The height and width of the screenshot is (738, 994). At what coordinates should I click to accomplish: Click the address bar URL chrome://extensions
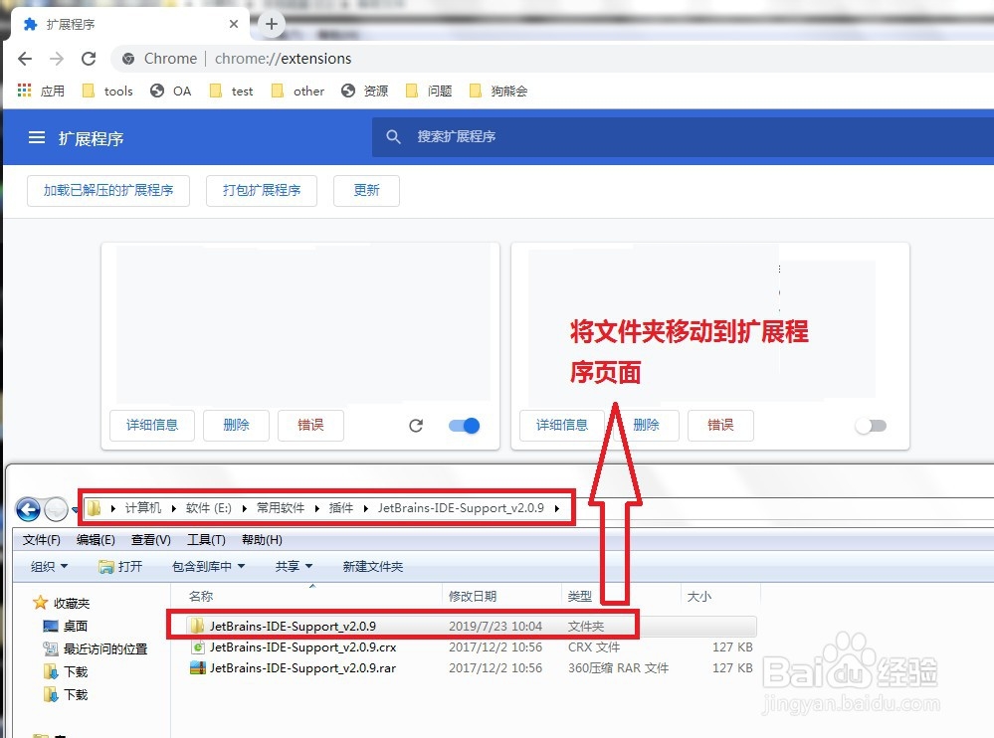283,59
